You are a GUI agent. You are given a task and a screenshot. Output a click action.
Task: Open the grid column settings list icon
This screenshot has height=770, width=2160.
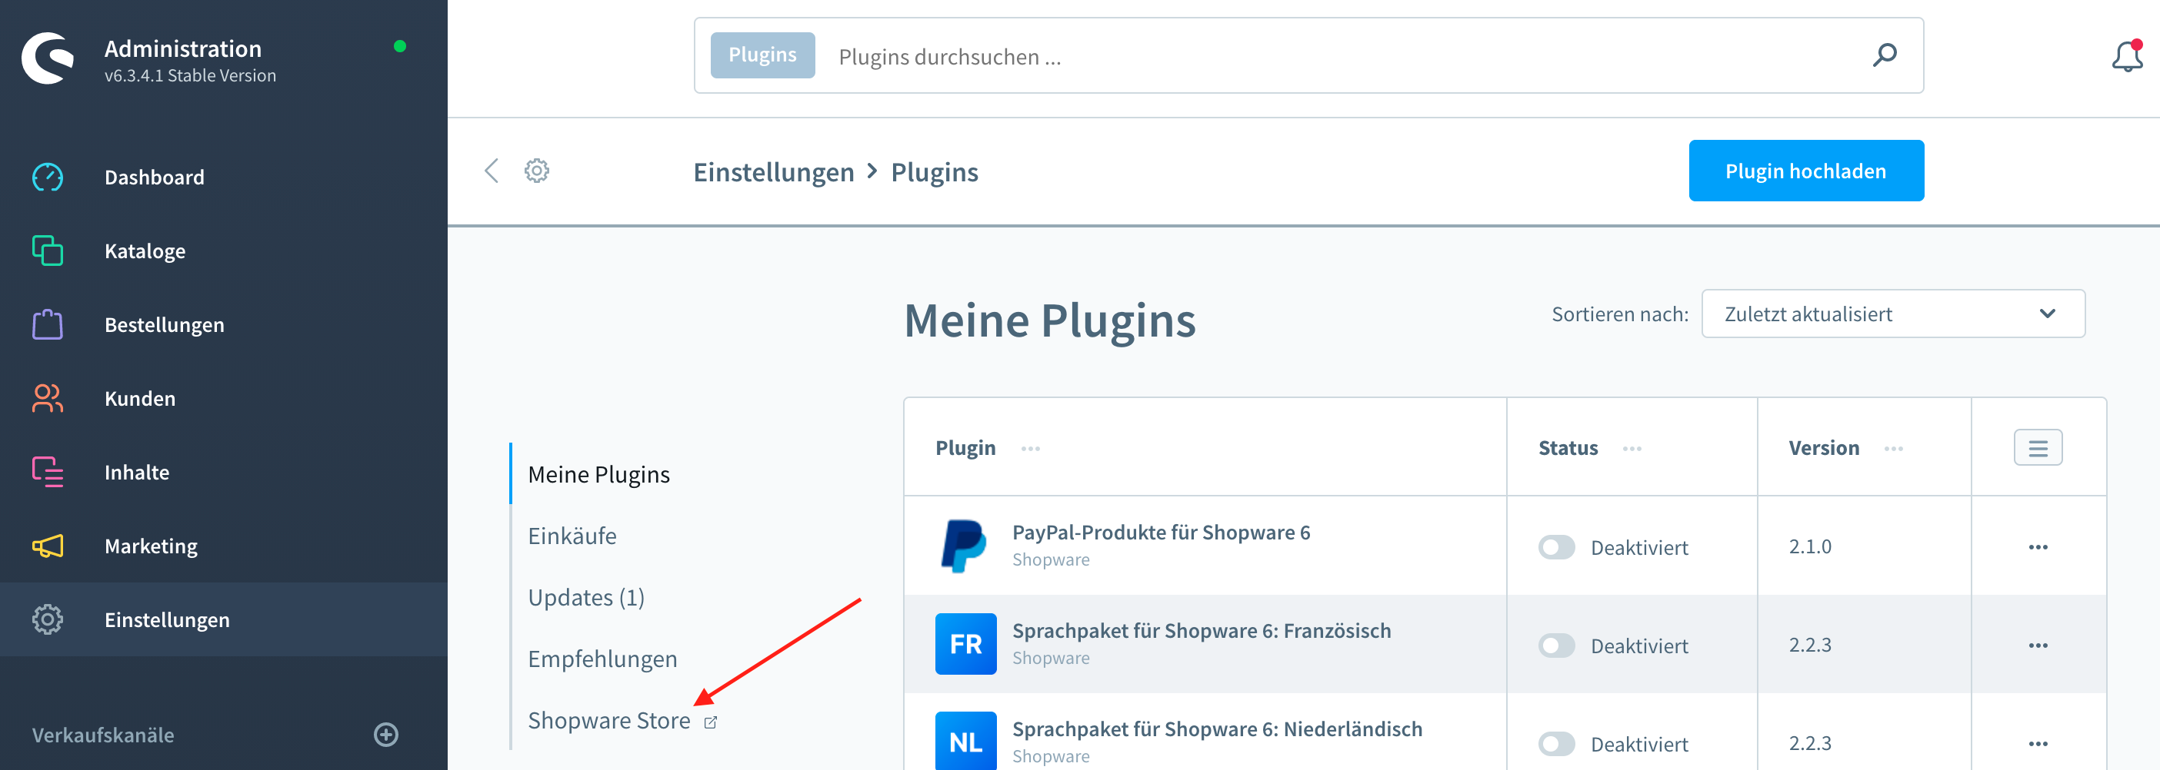[2038, 448]
